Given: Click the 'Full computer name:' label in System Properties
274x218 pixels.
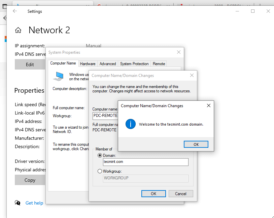Looking at the screenshot, I should tap(69, 108).
